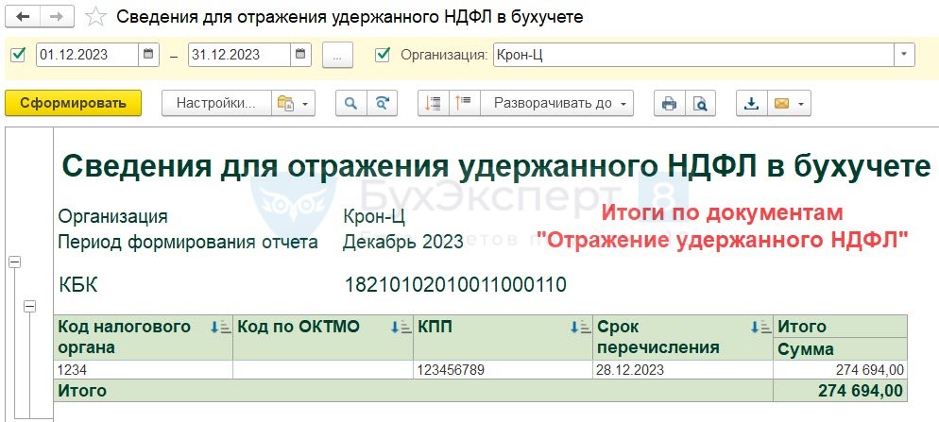Screen dimensions: 939x422
Task: Click the Декабрь 2023 period value
Action: click(403, 242)
